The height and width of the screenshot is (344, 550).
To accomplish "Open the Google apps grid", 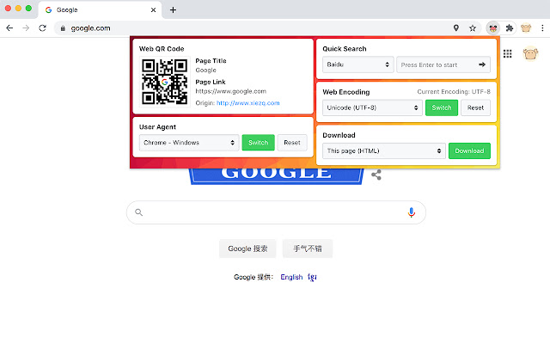I will 507,53.
